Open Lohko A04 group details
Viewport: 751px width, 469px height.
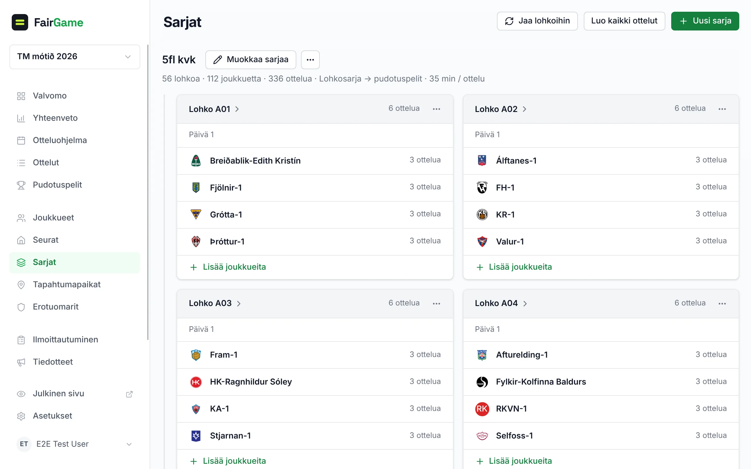tap(501, 303)
